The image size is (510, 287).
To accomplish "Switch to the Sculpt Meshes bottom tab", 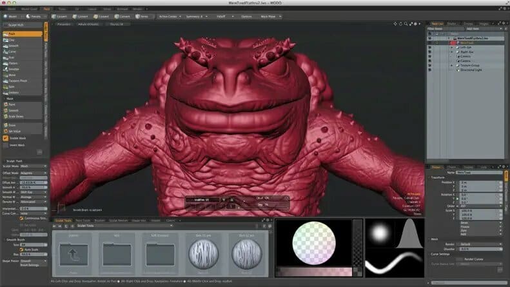I will 119,221.
